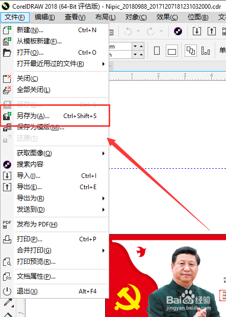
Task: Open the 文件(F) menu
Action: click(15, 17)
